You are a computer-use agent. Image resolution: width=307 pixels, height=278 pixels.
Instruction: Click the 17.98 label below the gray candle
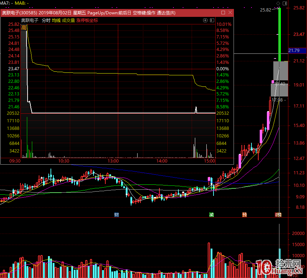(277, 100)
